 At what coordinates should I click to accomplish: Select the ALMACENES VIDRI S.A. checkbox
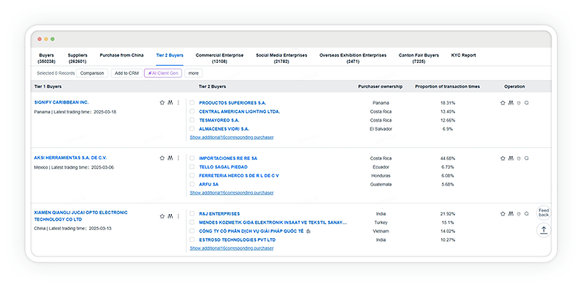pos(192,129)
